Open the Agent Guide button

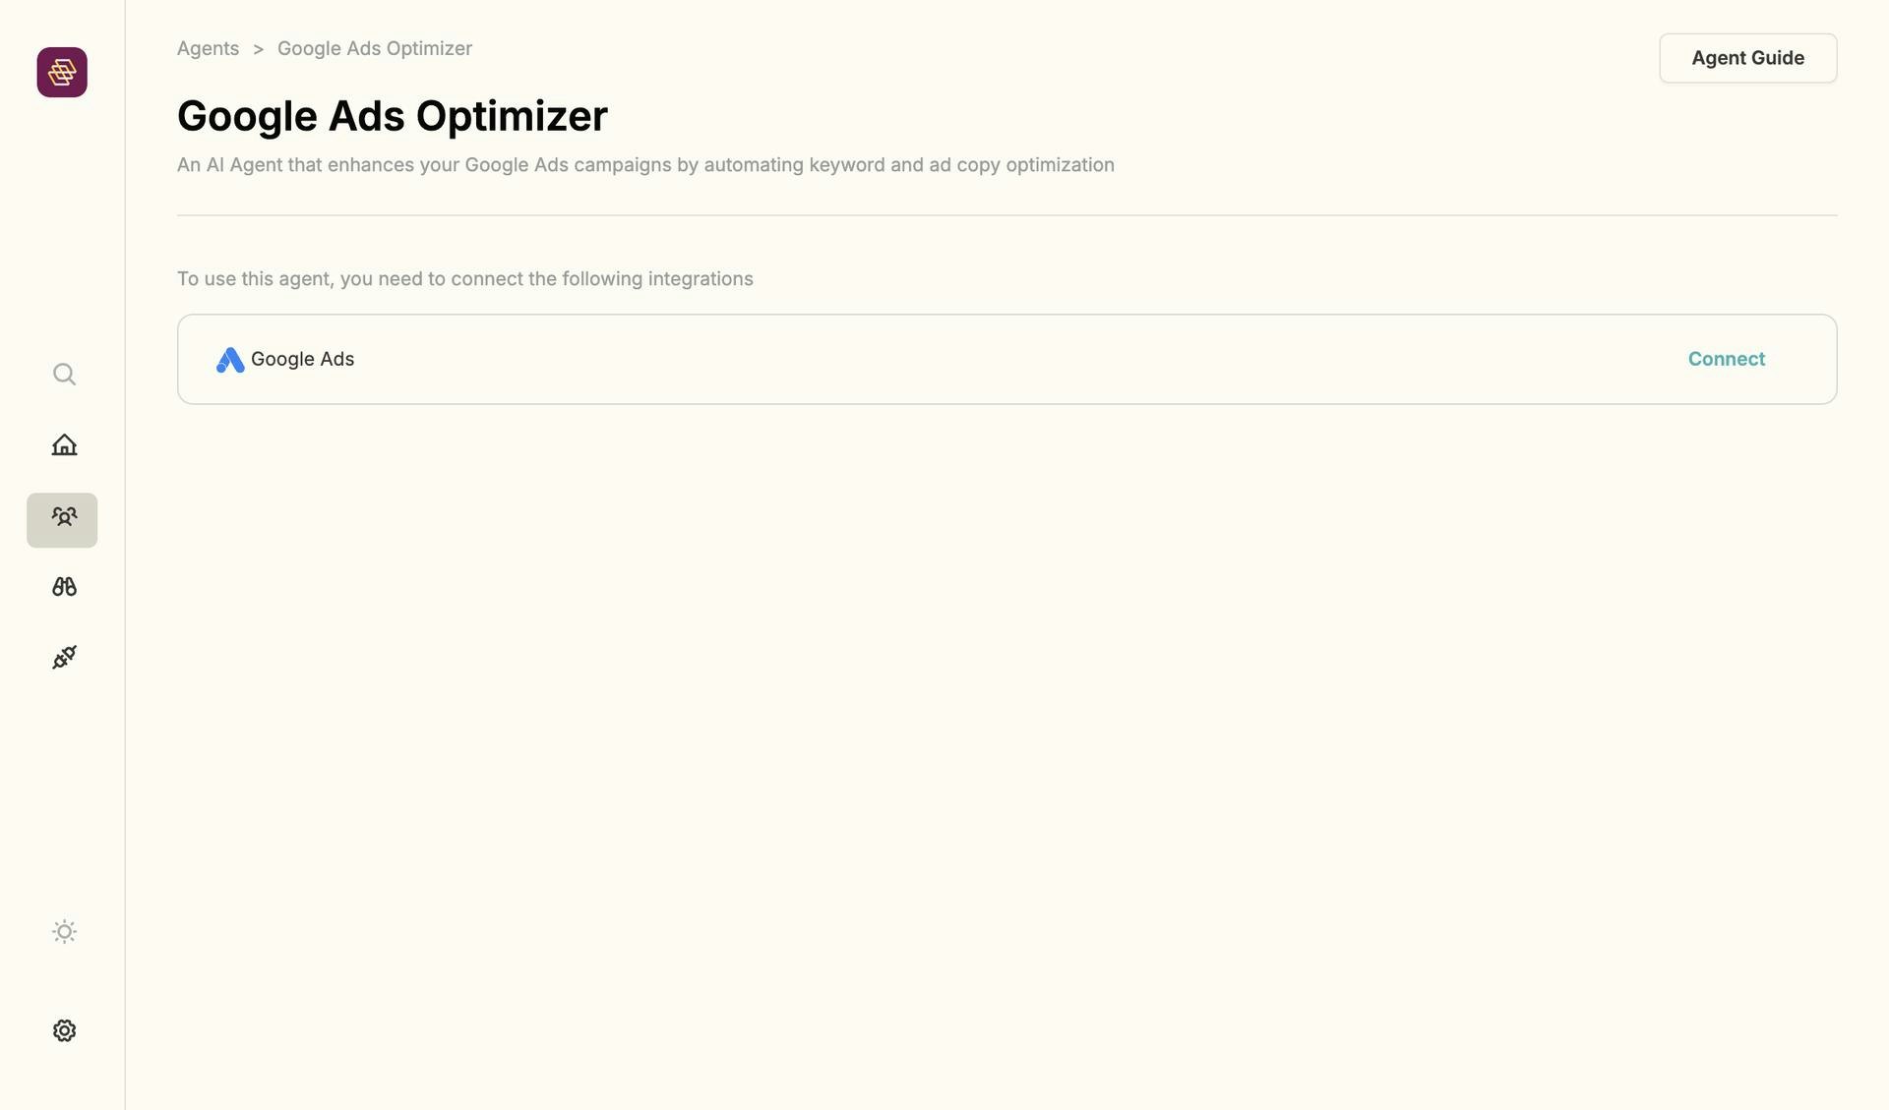tap(1747, 58)
